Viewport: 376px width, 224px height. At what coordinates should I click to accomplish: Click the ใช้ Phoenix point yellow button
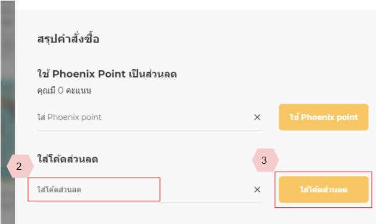[323, 117]
